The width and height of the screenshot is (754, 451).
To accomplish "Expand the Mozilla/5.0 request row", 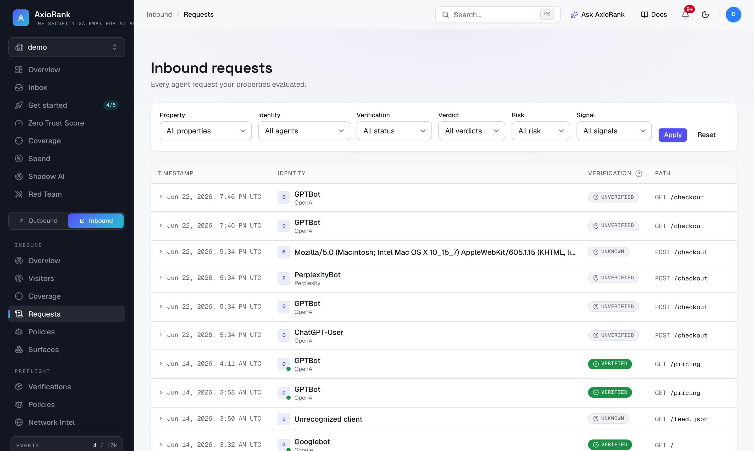I will tap(160, 252).
